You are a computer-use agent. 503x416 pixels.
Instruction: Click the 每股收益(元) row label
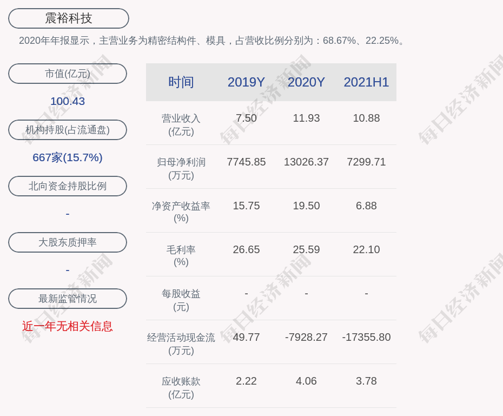[x=181, y=300]
